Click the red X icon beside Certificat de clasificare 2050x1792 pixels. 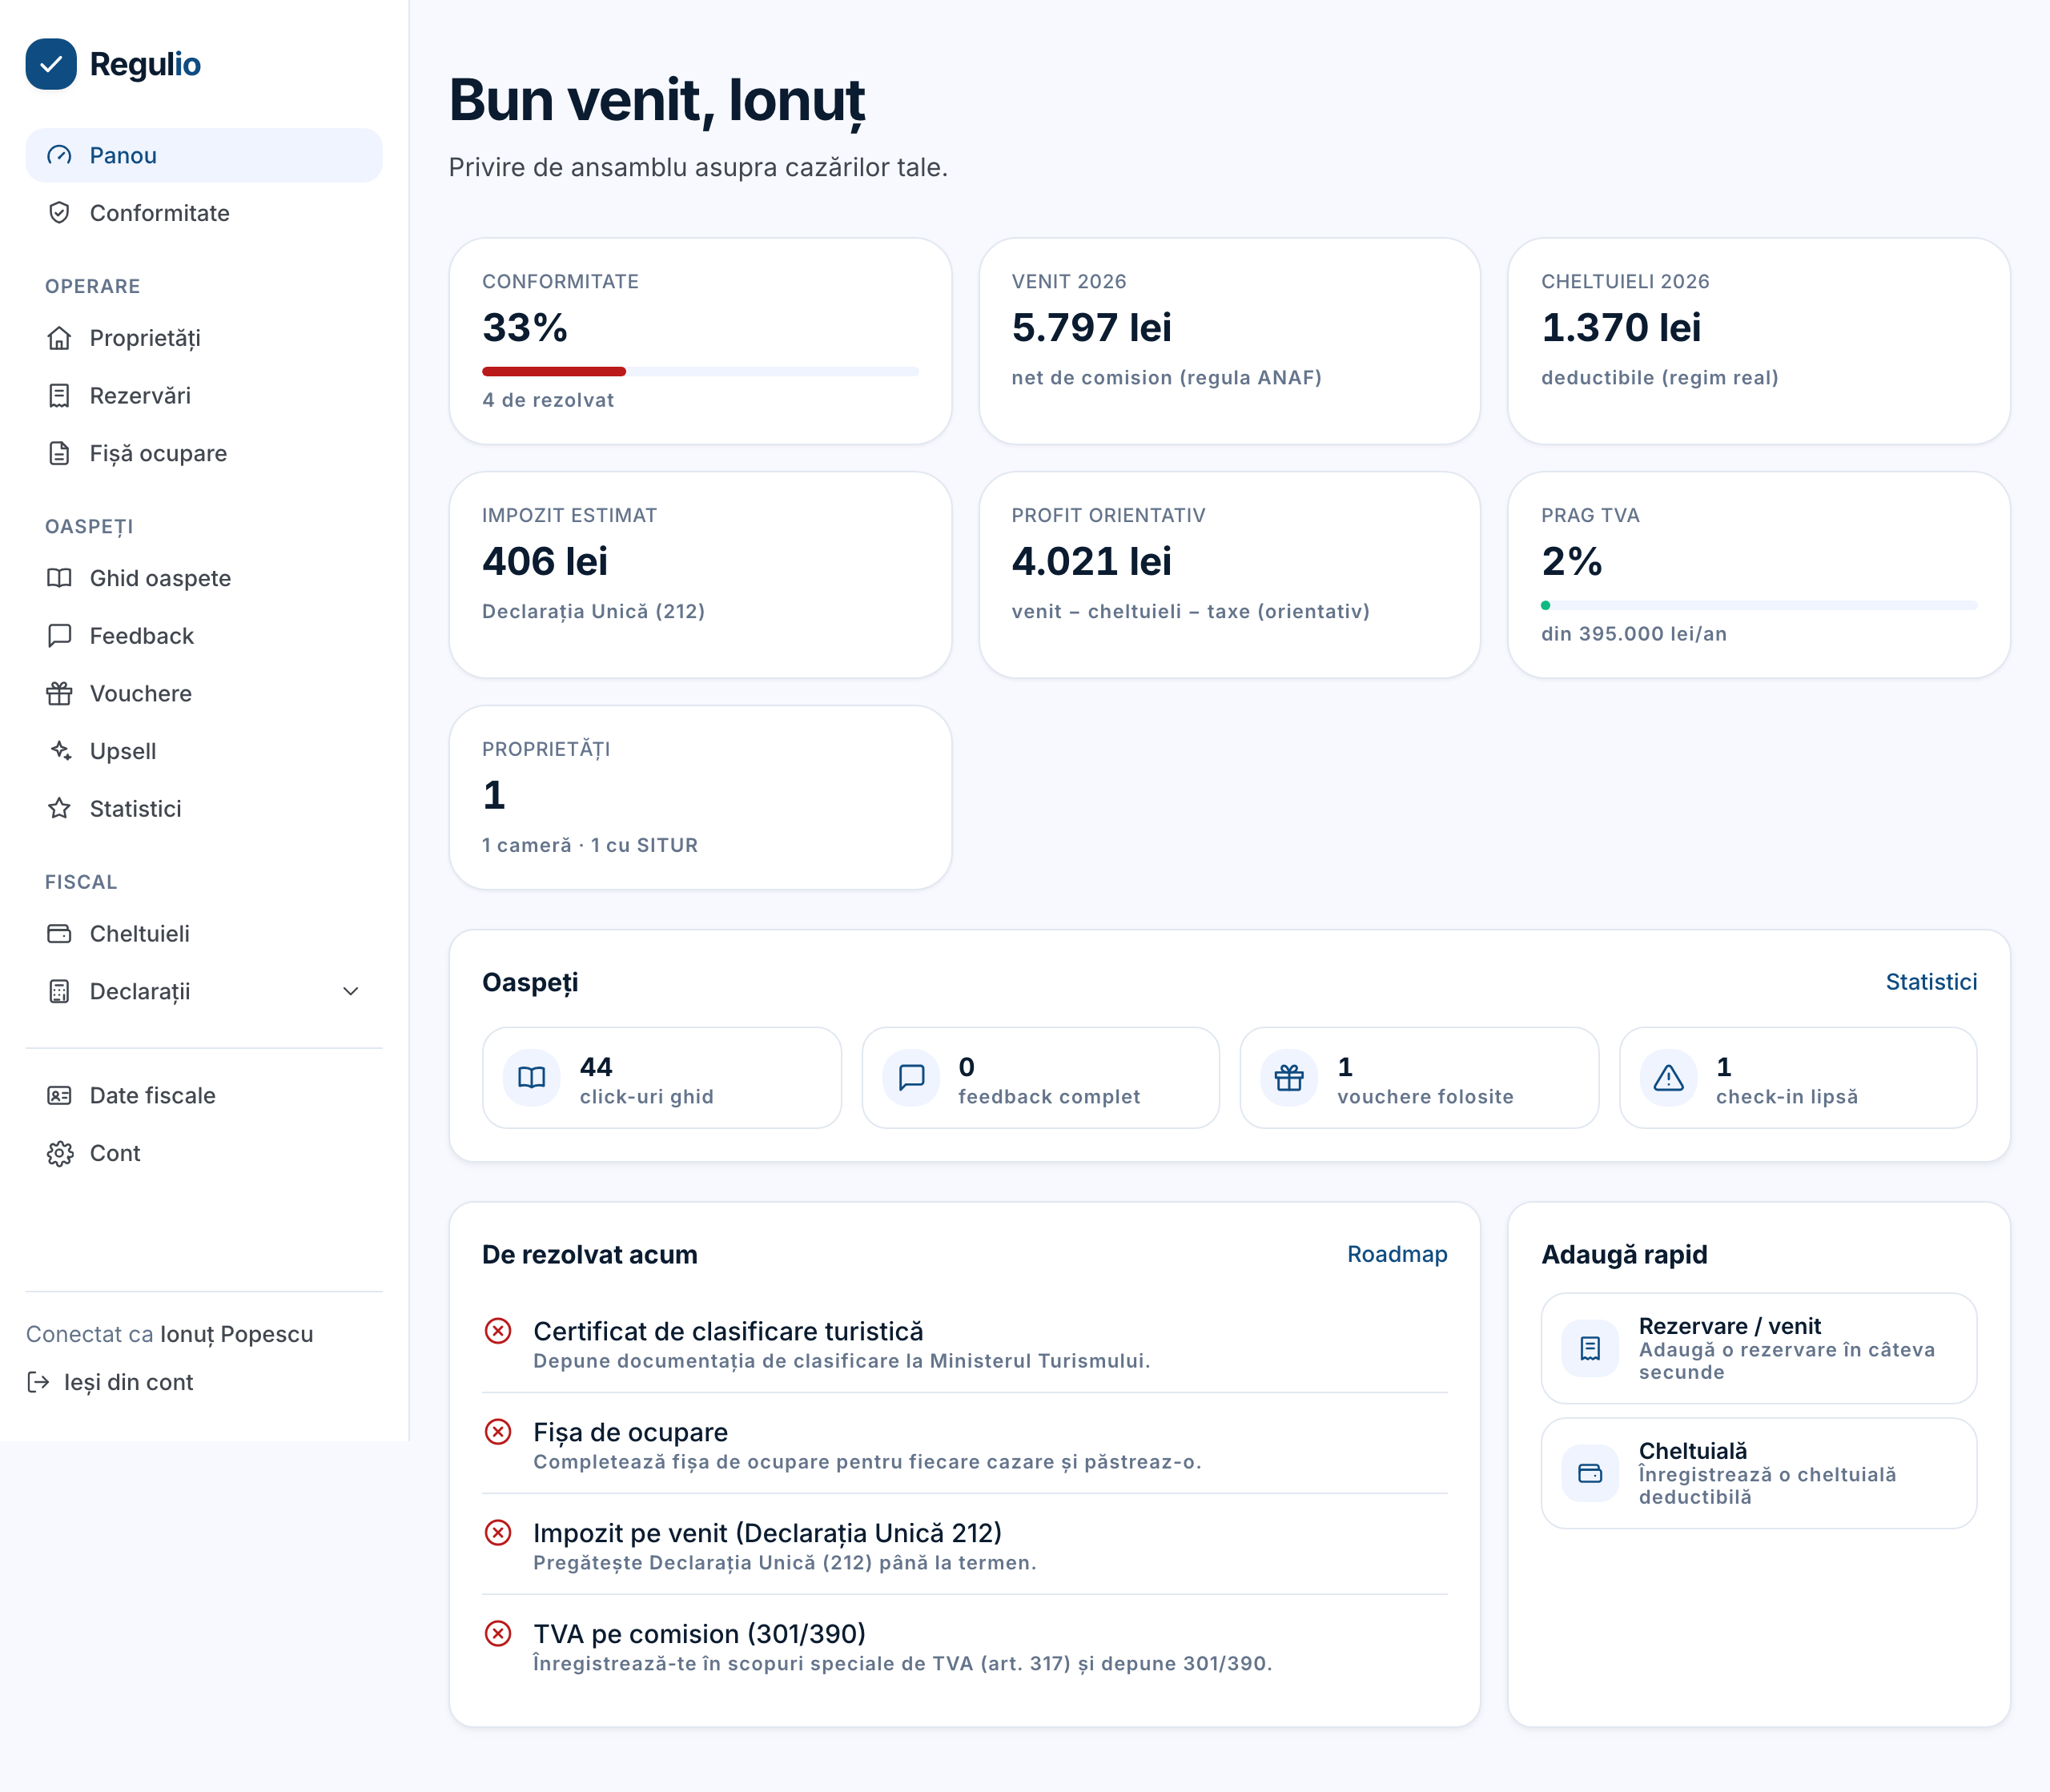coord(498,1331)
